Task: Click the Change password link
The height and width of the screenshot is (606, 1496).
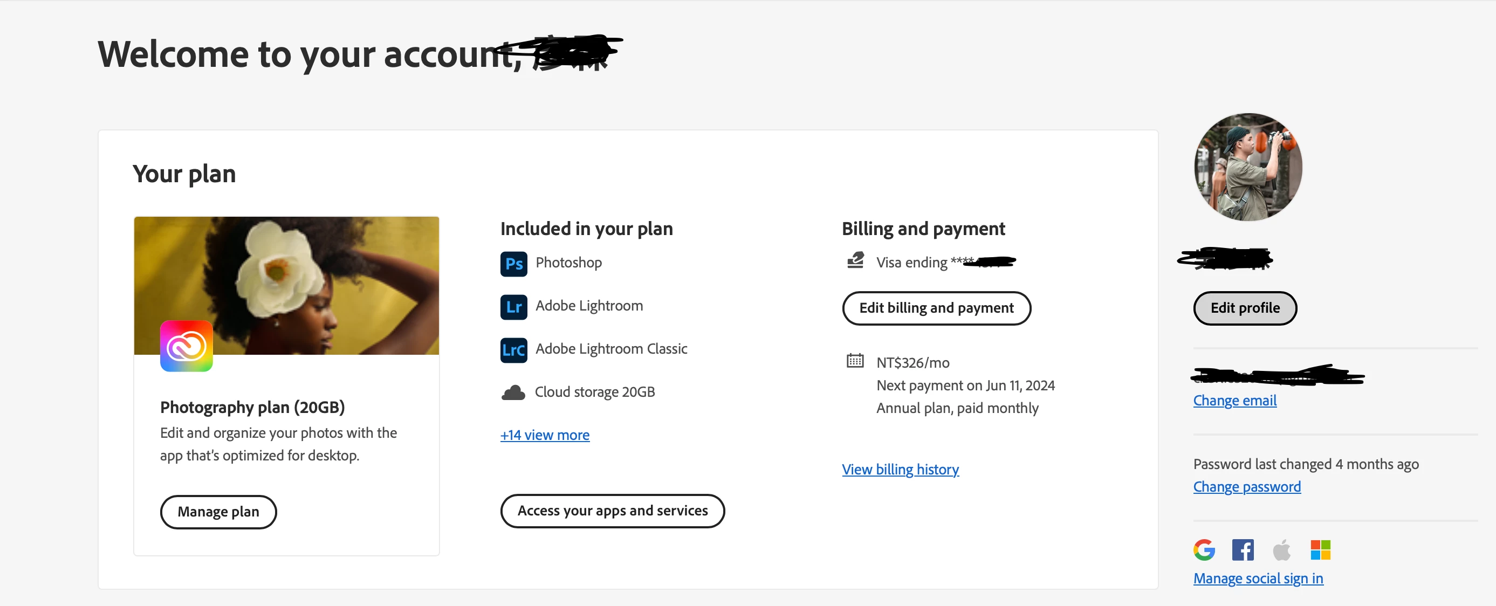Action: (x=1247, y=486)
